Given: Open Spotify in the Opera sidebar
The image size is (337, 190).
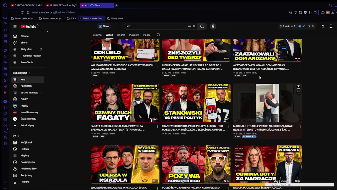Looking at the screenshot, I should tap(5, 102).
